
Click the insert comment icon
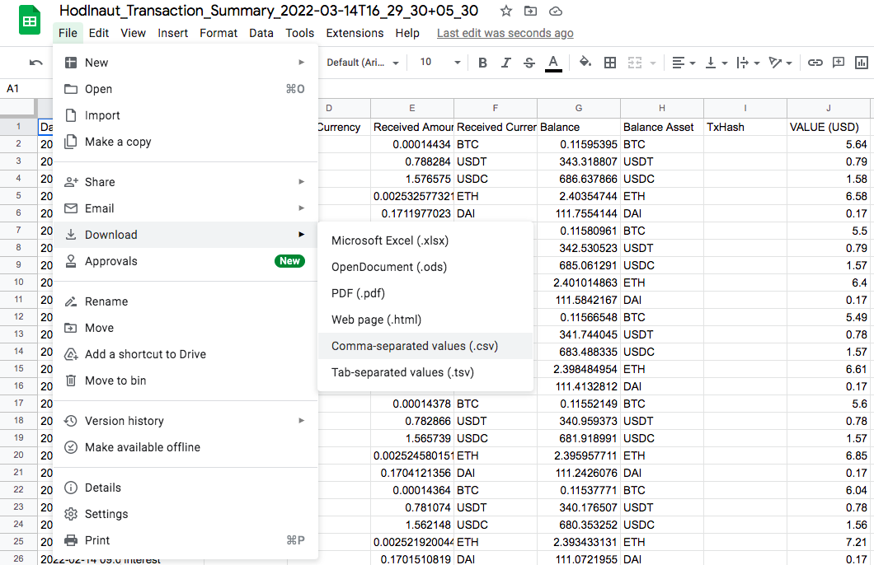click(839, 63)
